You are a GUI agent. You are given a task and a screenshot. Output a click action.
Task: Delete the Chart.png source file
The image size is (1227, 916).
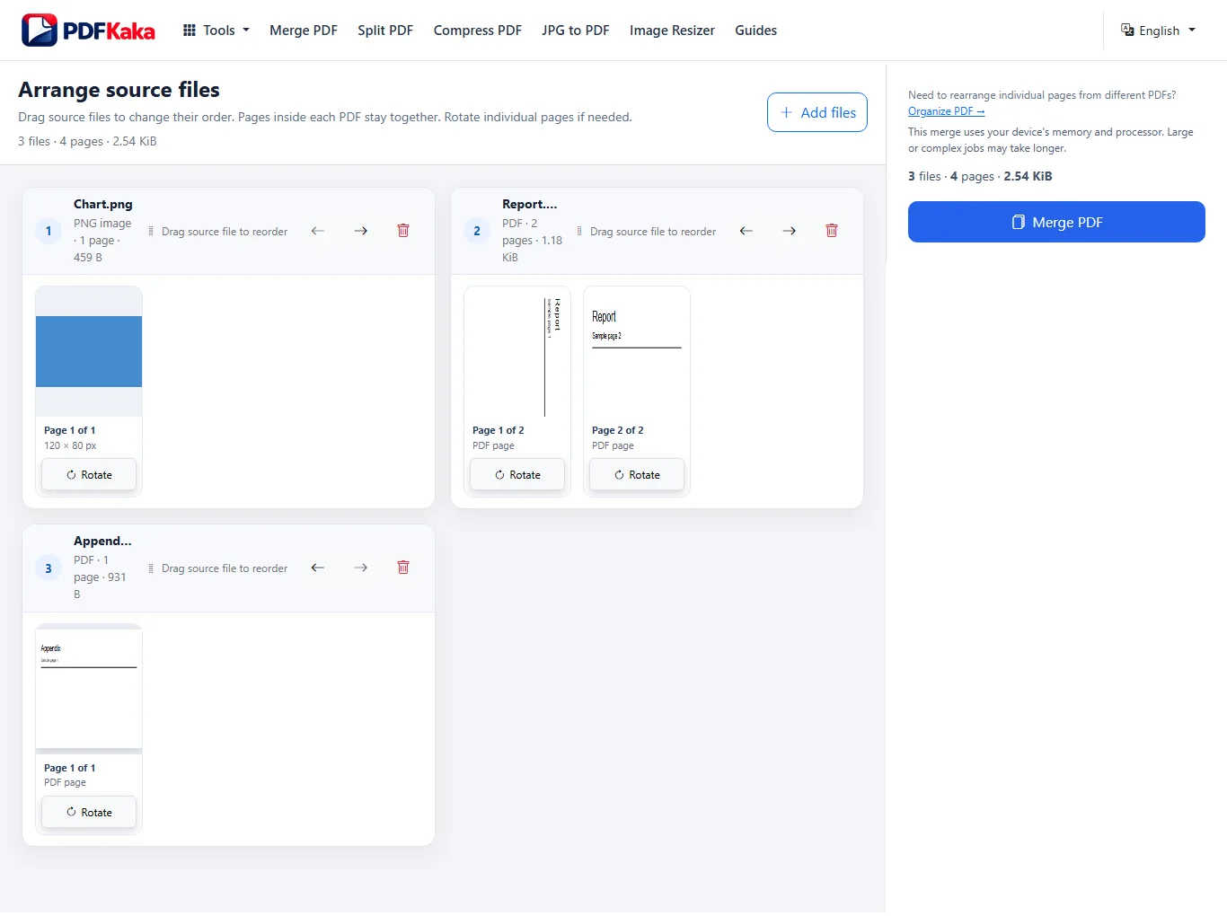[403, 231]
